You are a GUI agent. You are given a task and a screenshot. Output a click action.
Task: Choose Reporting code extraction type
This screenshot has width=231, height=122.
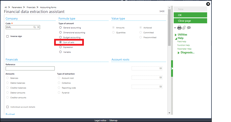tap(59, 88)
